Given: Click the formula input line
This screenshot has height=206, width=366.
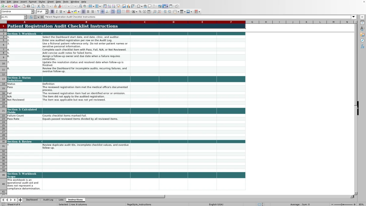Looking at the screenshot, I should [198, 17].
